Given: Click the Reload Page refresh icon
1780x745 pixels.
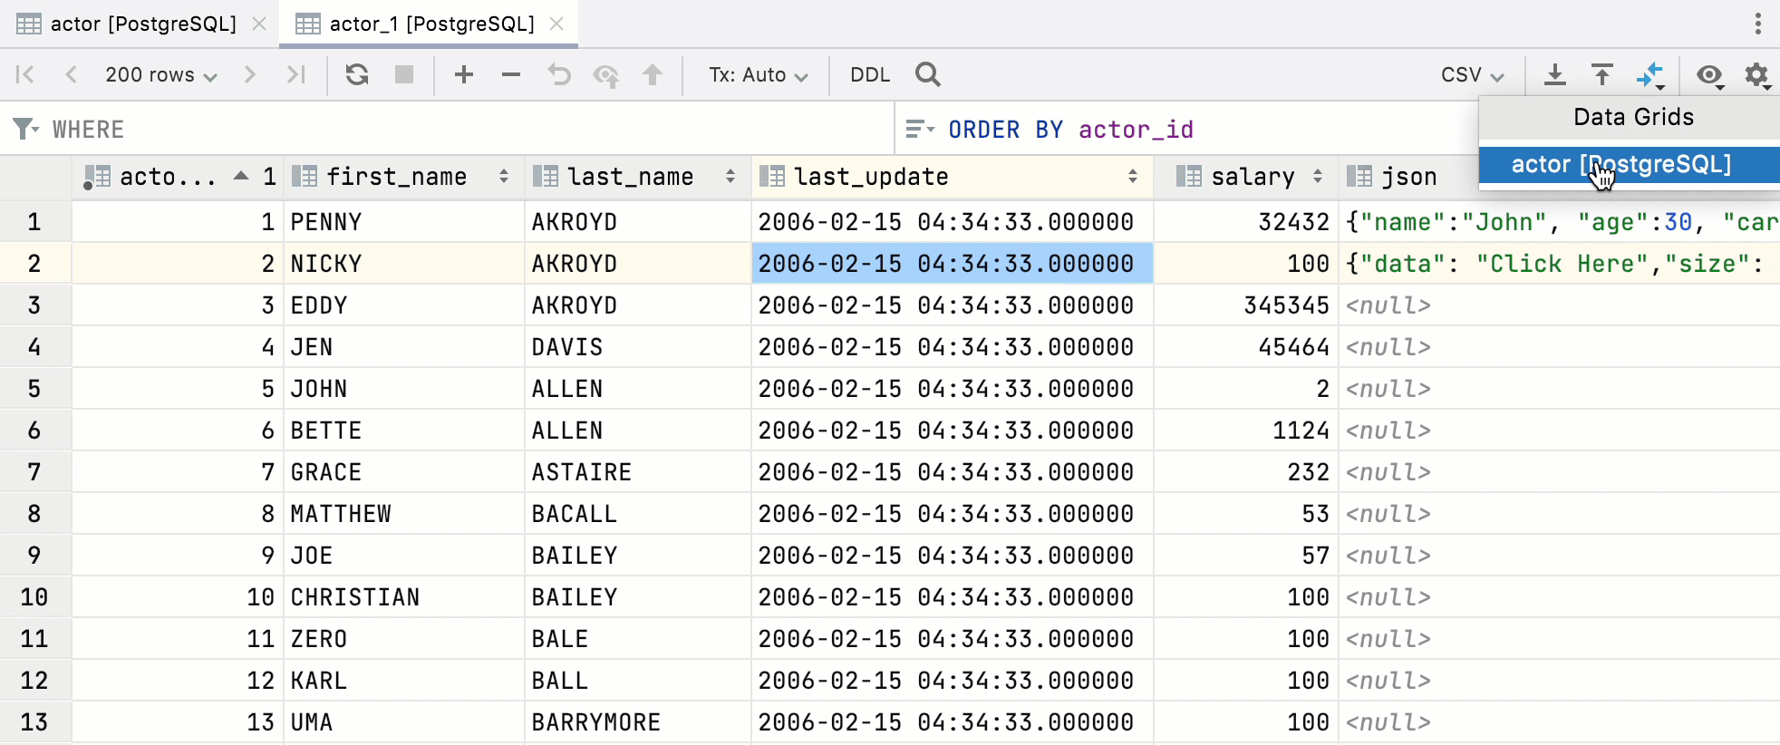Looking at the screenshot, I should 357,74.
